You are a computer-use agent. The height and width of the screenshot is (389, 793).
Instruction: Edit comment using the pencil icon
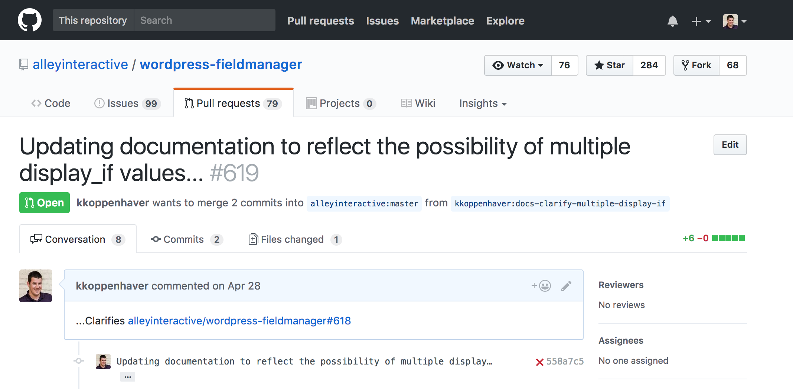(x=566, y=286)
